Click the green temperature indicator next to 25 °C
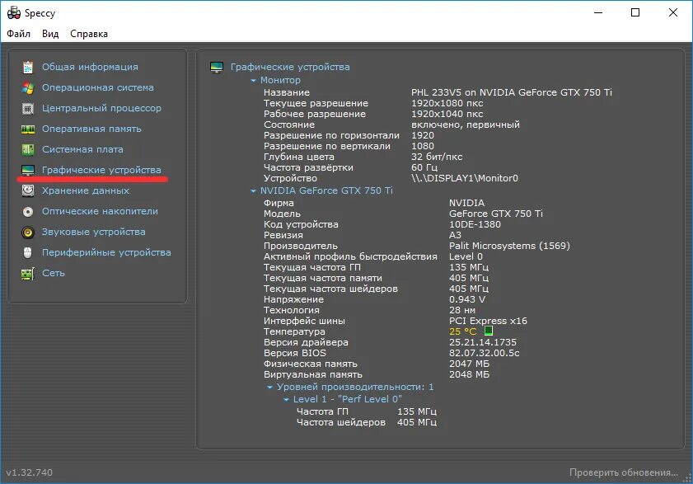The image size is (693, 484). click(489, 331)
